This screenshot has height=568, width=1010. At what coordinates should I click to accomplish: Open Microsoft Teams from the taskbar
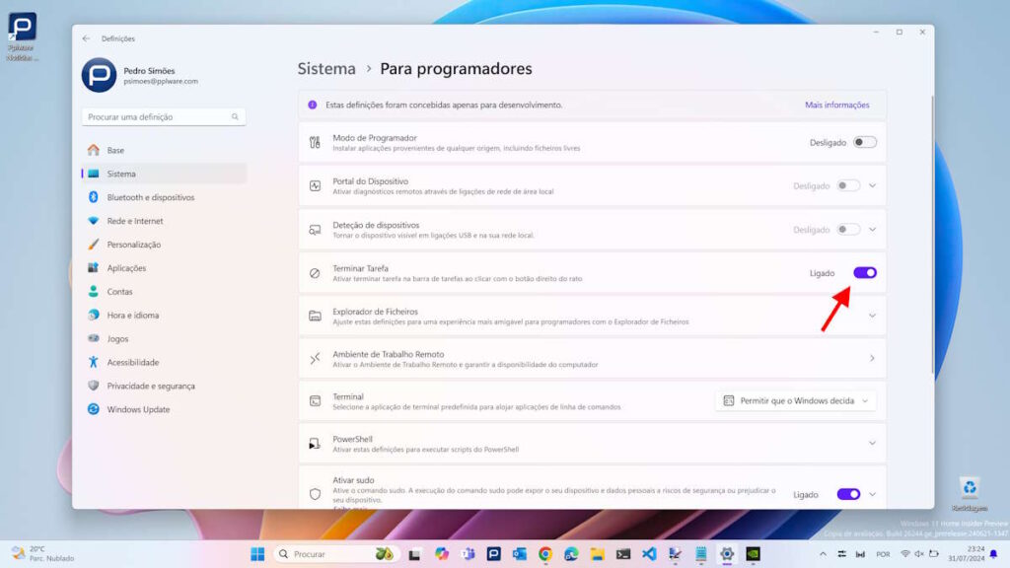(x=468, y=554)
